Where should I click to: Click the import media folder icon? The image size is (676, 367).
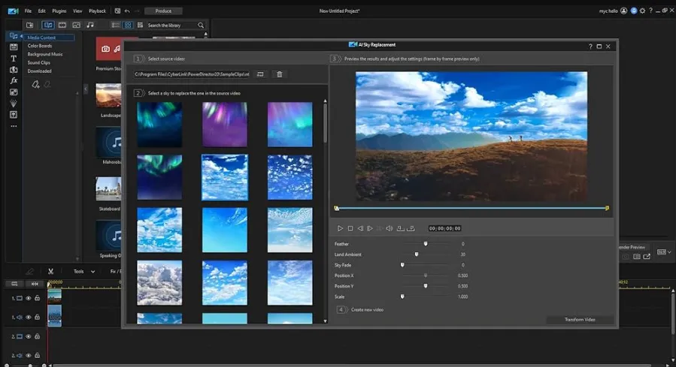30,26
